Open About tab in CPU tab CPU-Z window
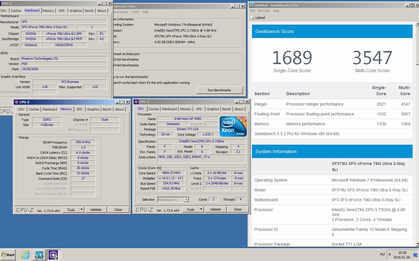Viewport: 419px width, 261px height. pyautogui.click(x=239, y=109)
